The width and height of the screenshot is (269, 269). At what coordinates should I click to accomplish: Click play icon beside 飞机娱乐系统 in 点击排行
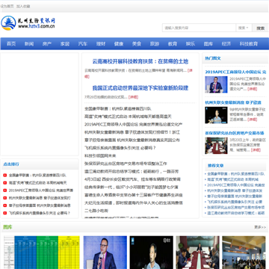tap(5, 213)
